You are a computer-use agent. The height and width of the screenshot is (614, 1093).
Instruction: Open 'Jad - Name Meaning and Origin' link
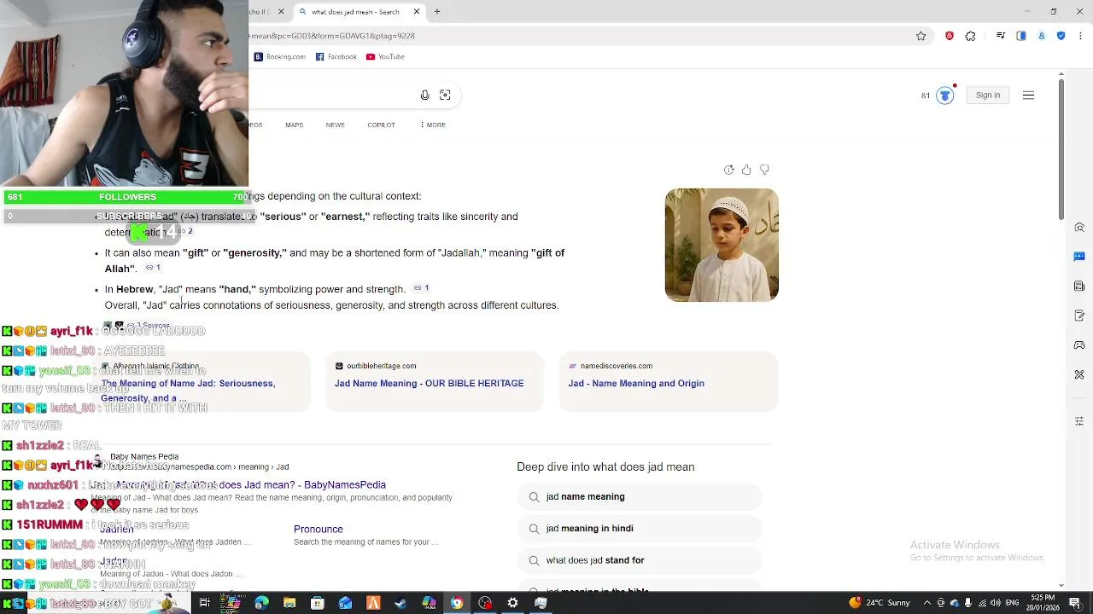pos(636,384)
